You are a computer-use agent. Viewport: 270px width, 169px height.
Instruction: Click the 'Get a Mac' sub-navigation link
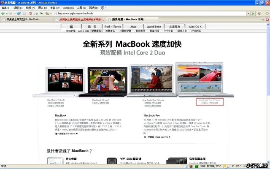click(84, 31)
